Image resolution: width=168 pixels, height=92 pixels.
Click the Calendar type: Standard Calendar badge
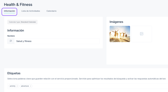point(22,22)
